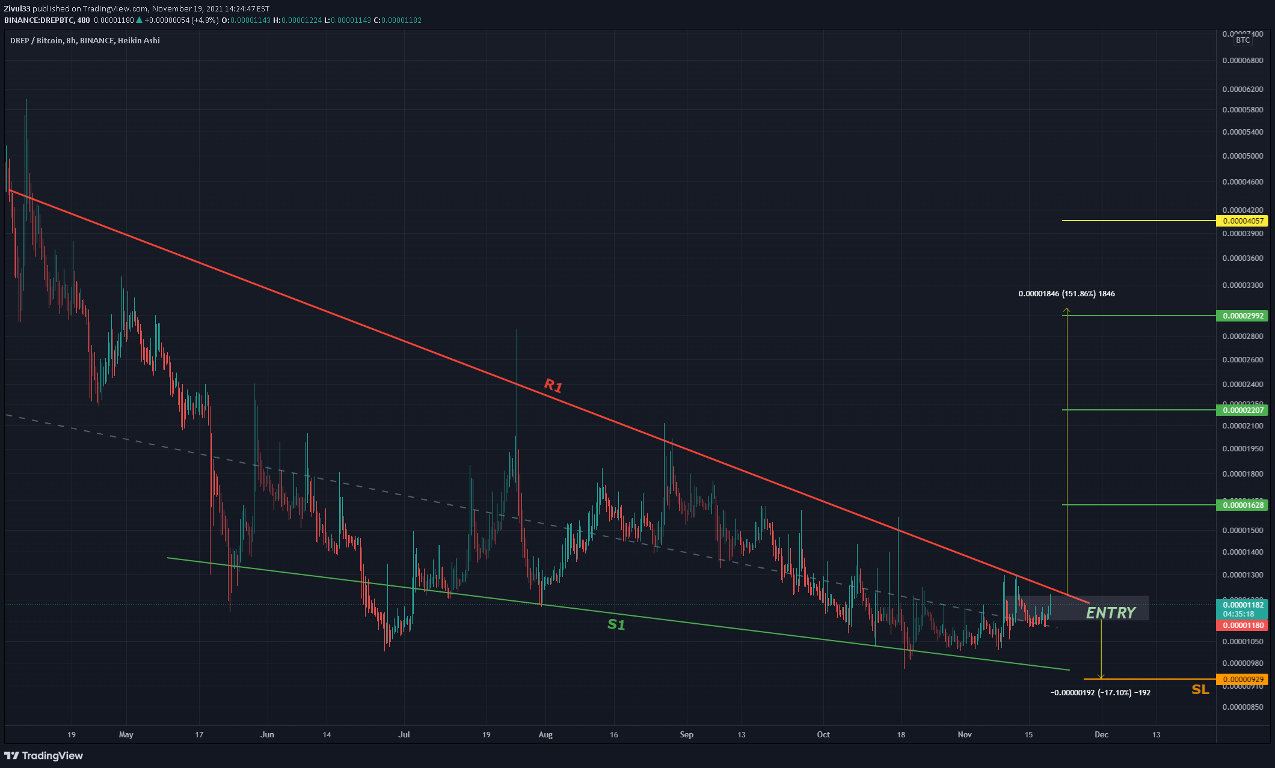The image size is (1275, 768).
Task: Click the Jun label on time axis
Action: pyautogui.click(x=268, y=734)
